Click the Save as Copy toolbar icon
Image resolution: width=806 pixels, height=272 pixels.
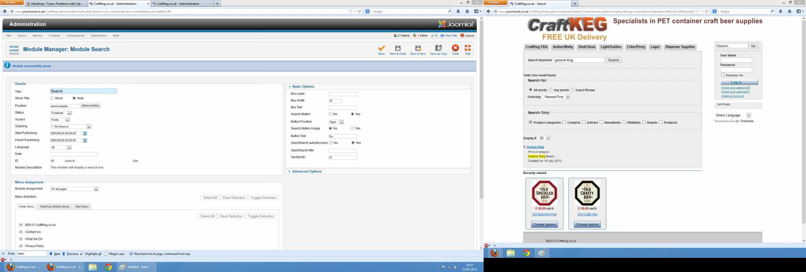(438, 48)
